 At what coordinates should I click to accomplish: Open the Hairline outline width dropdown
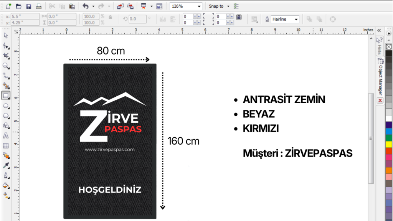(296, 19)
